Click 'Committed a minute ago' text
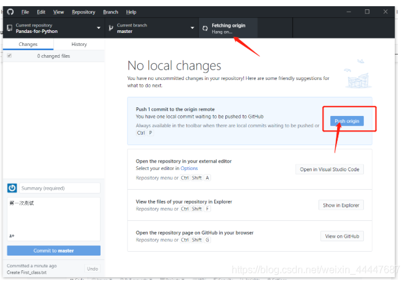 pyautogui.click(x=32, y=265)
